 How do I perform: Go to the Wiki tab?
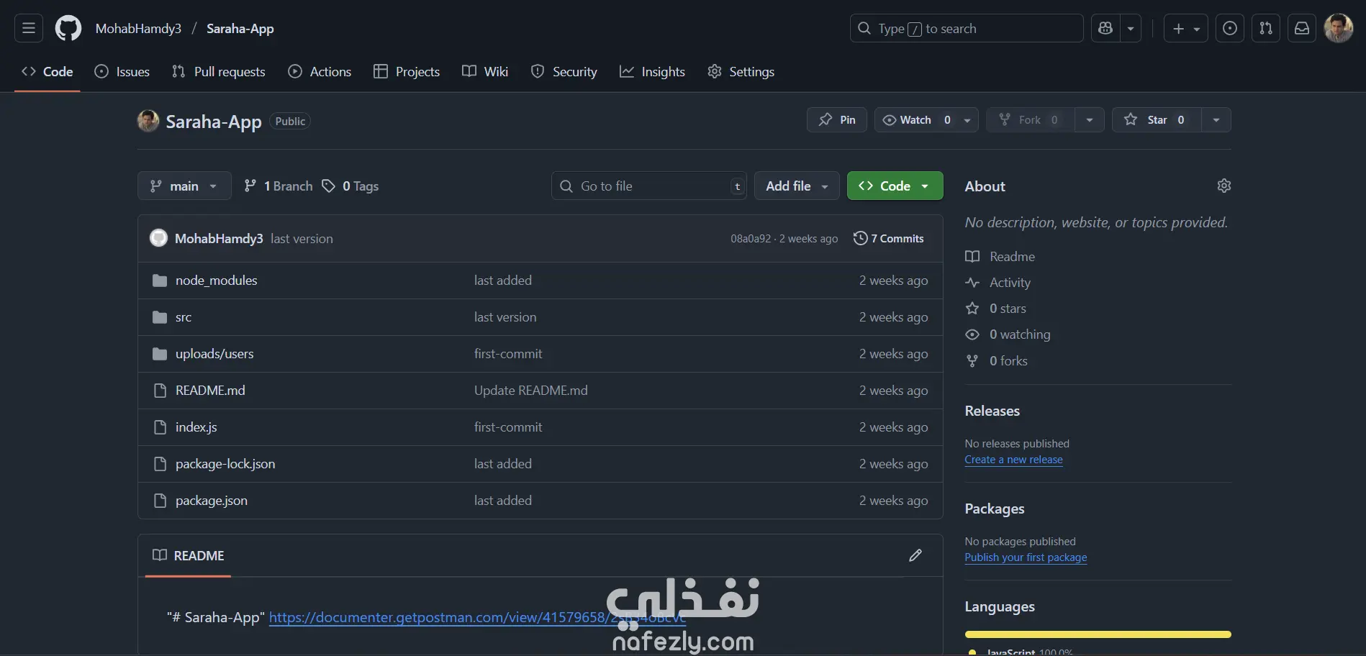pyautogui.click(x=485, y=71)
